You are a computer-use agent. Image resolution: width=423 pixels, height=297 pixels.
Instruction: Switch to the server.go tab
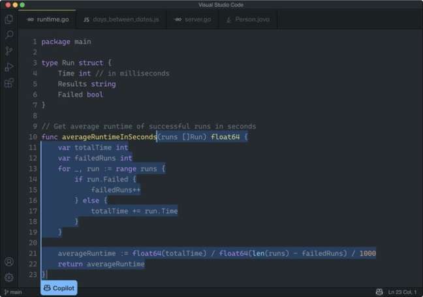pos(193,20)
